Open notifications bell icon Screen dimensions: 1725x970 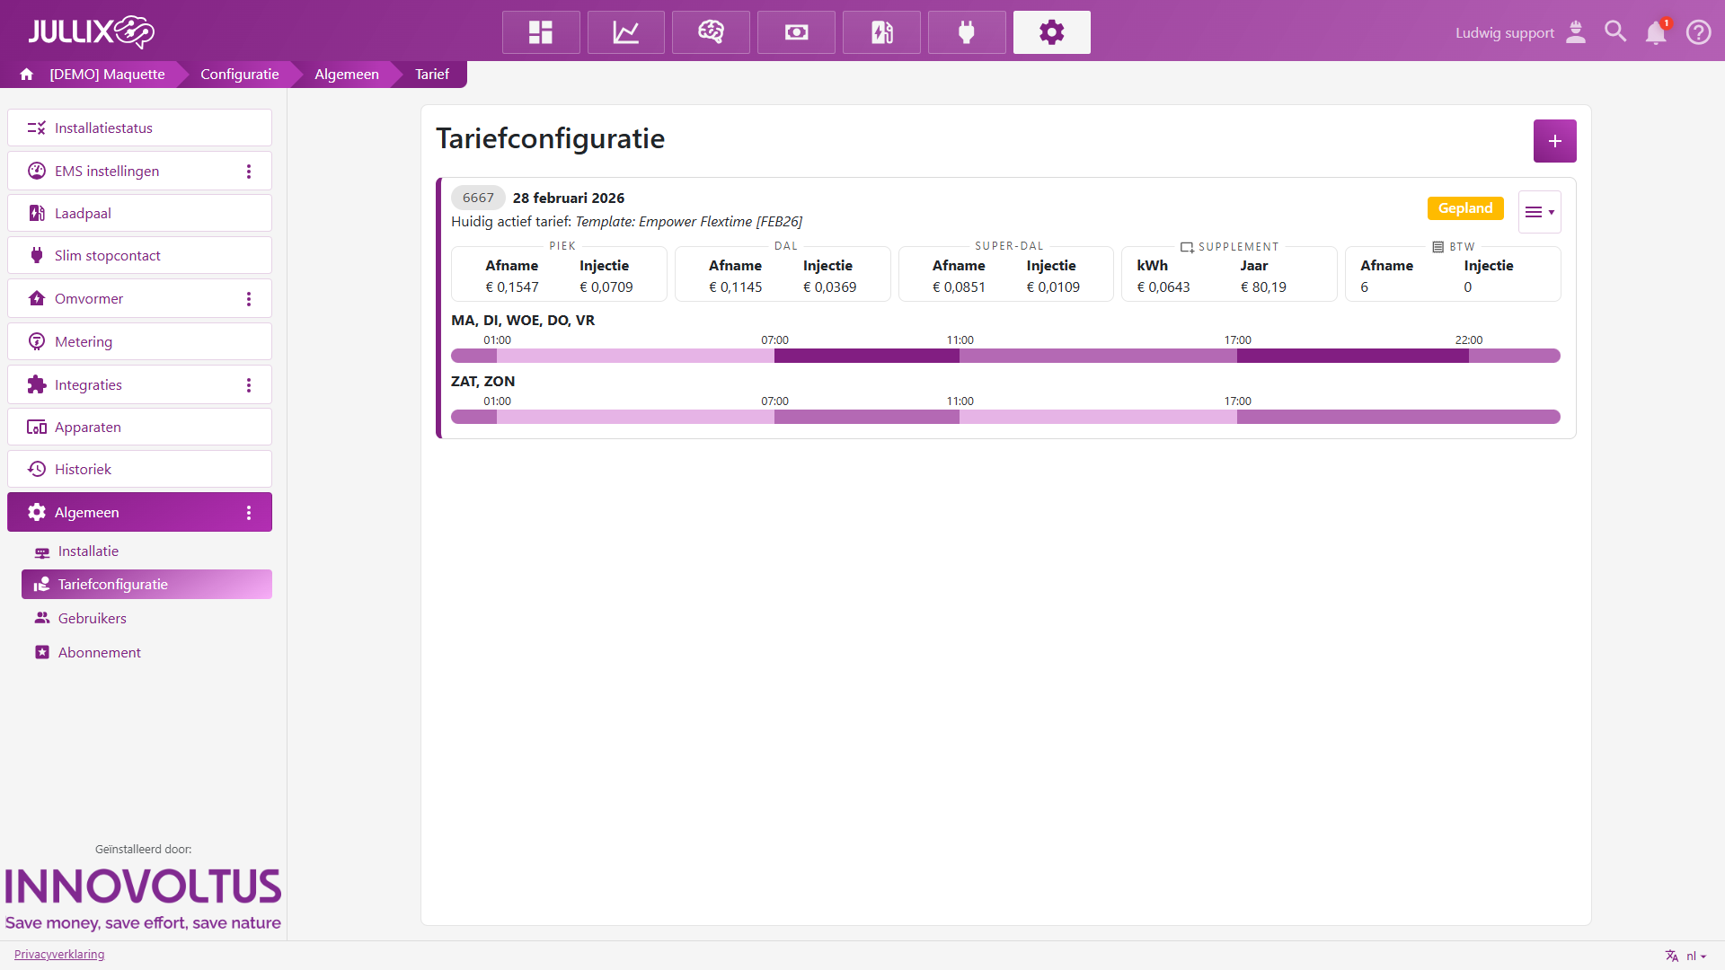point(1655,32)
